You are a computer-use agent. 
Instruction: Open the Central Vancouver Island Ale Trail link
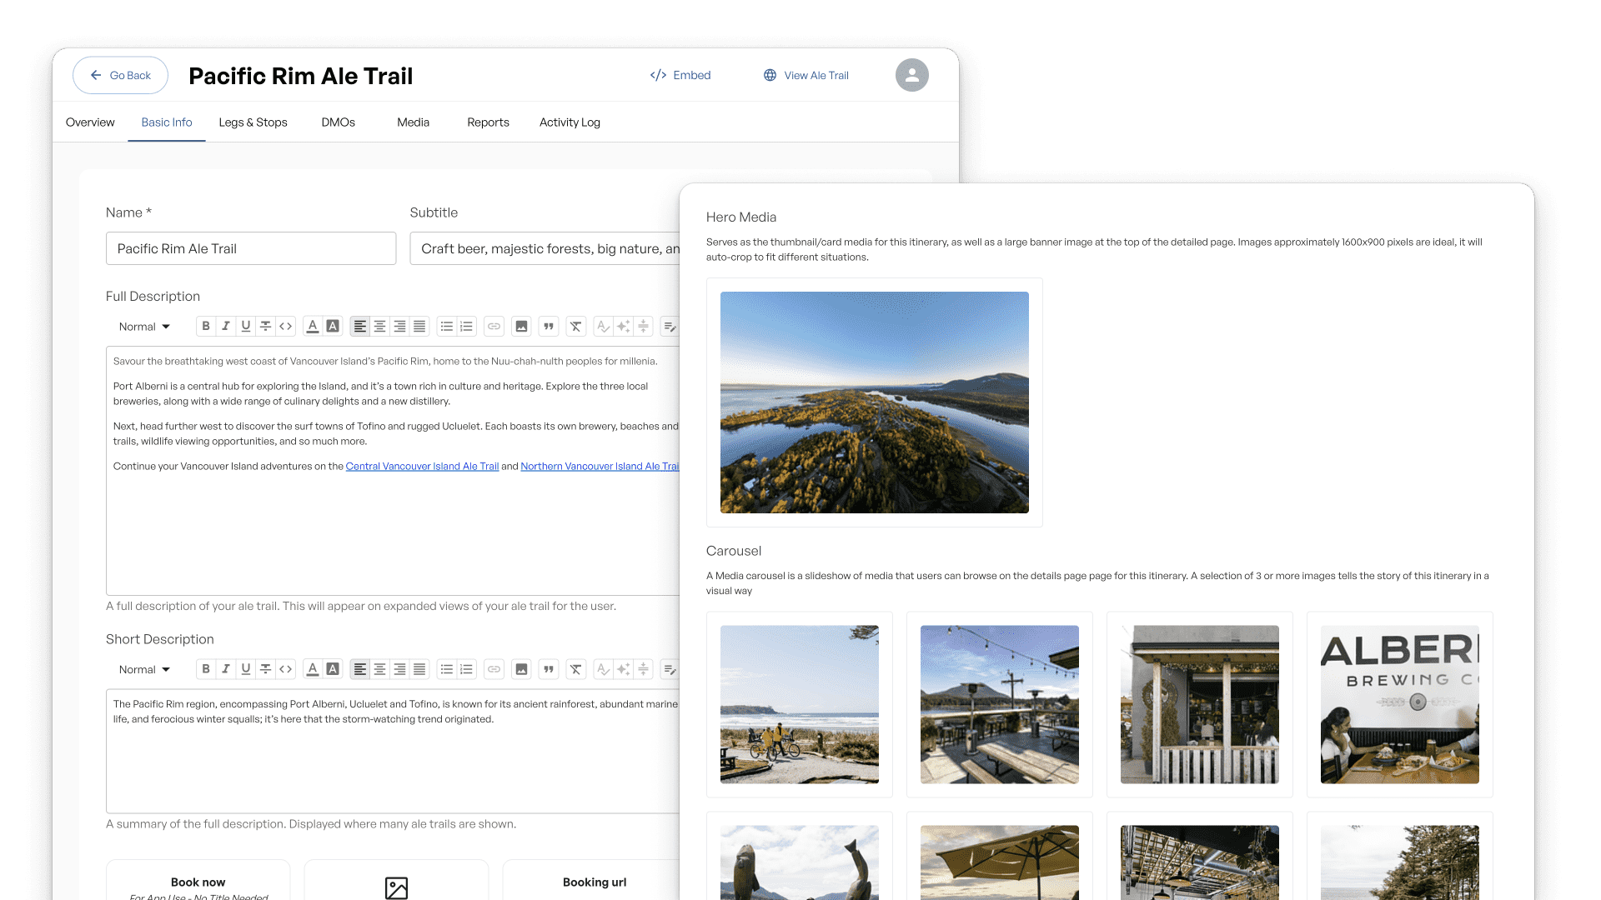422,467
